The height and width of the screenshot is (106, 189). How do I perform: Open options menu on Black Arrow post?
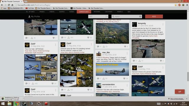(x=91, y=44)
